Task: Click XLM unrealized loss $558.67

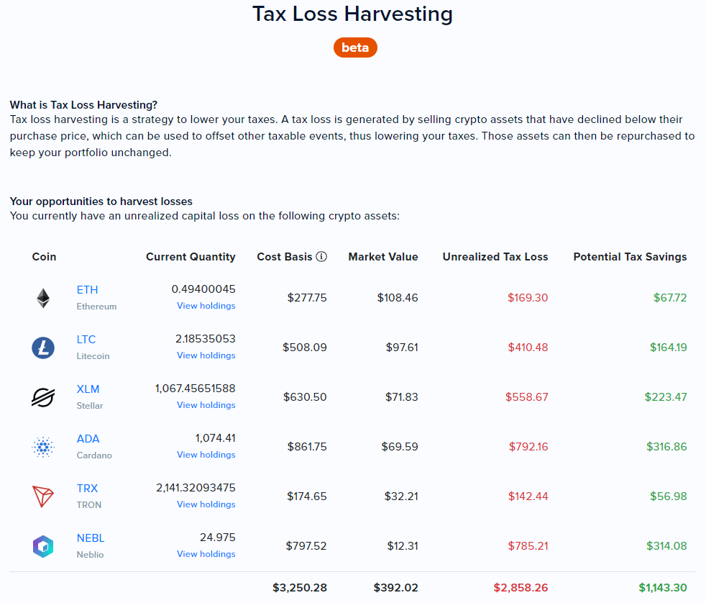Action: click(x=527, y=396)
